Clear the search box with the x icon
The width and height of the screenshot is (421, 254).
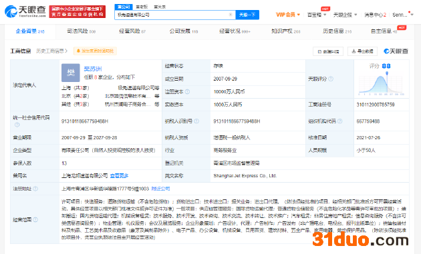pyautogui.click(x=231, y=15)
